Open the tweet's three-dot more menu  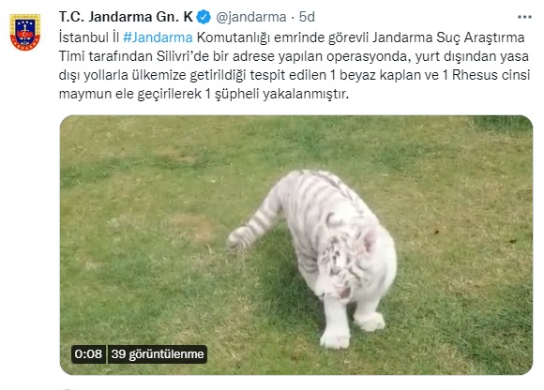[524, 17]
